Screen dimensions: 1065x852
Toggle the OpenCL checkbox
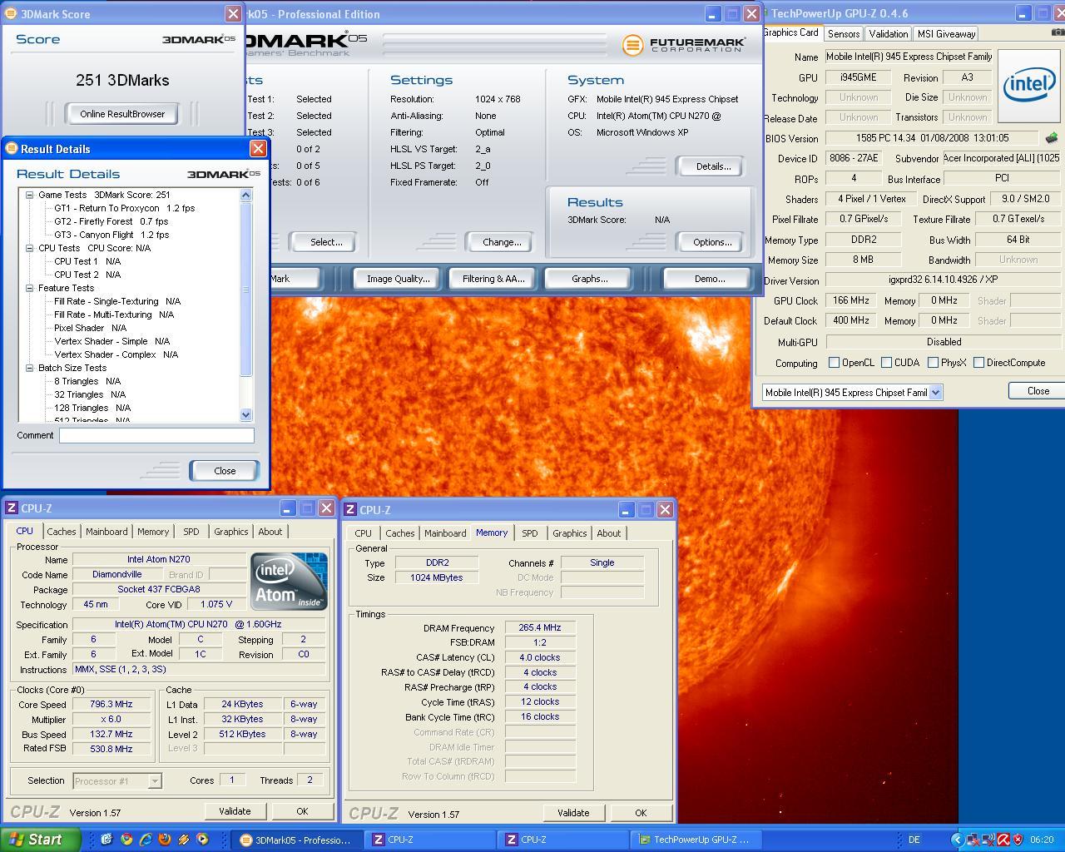(x=834, y=362)
